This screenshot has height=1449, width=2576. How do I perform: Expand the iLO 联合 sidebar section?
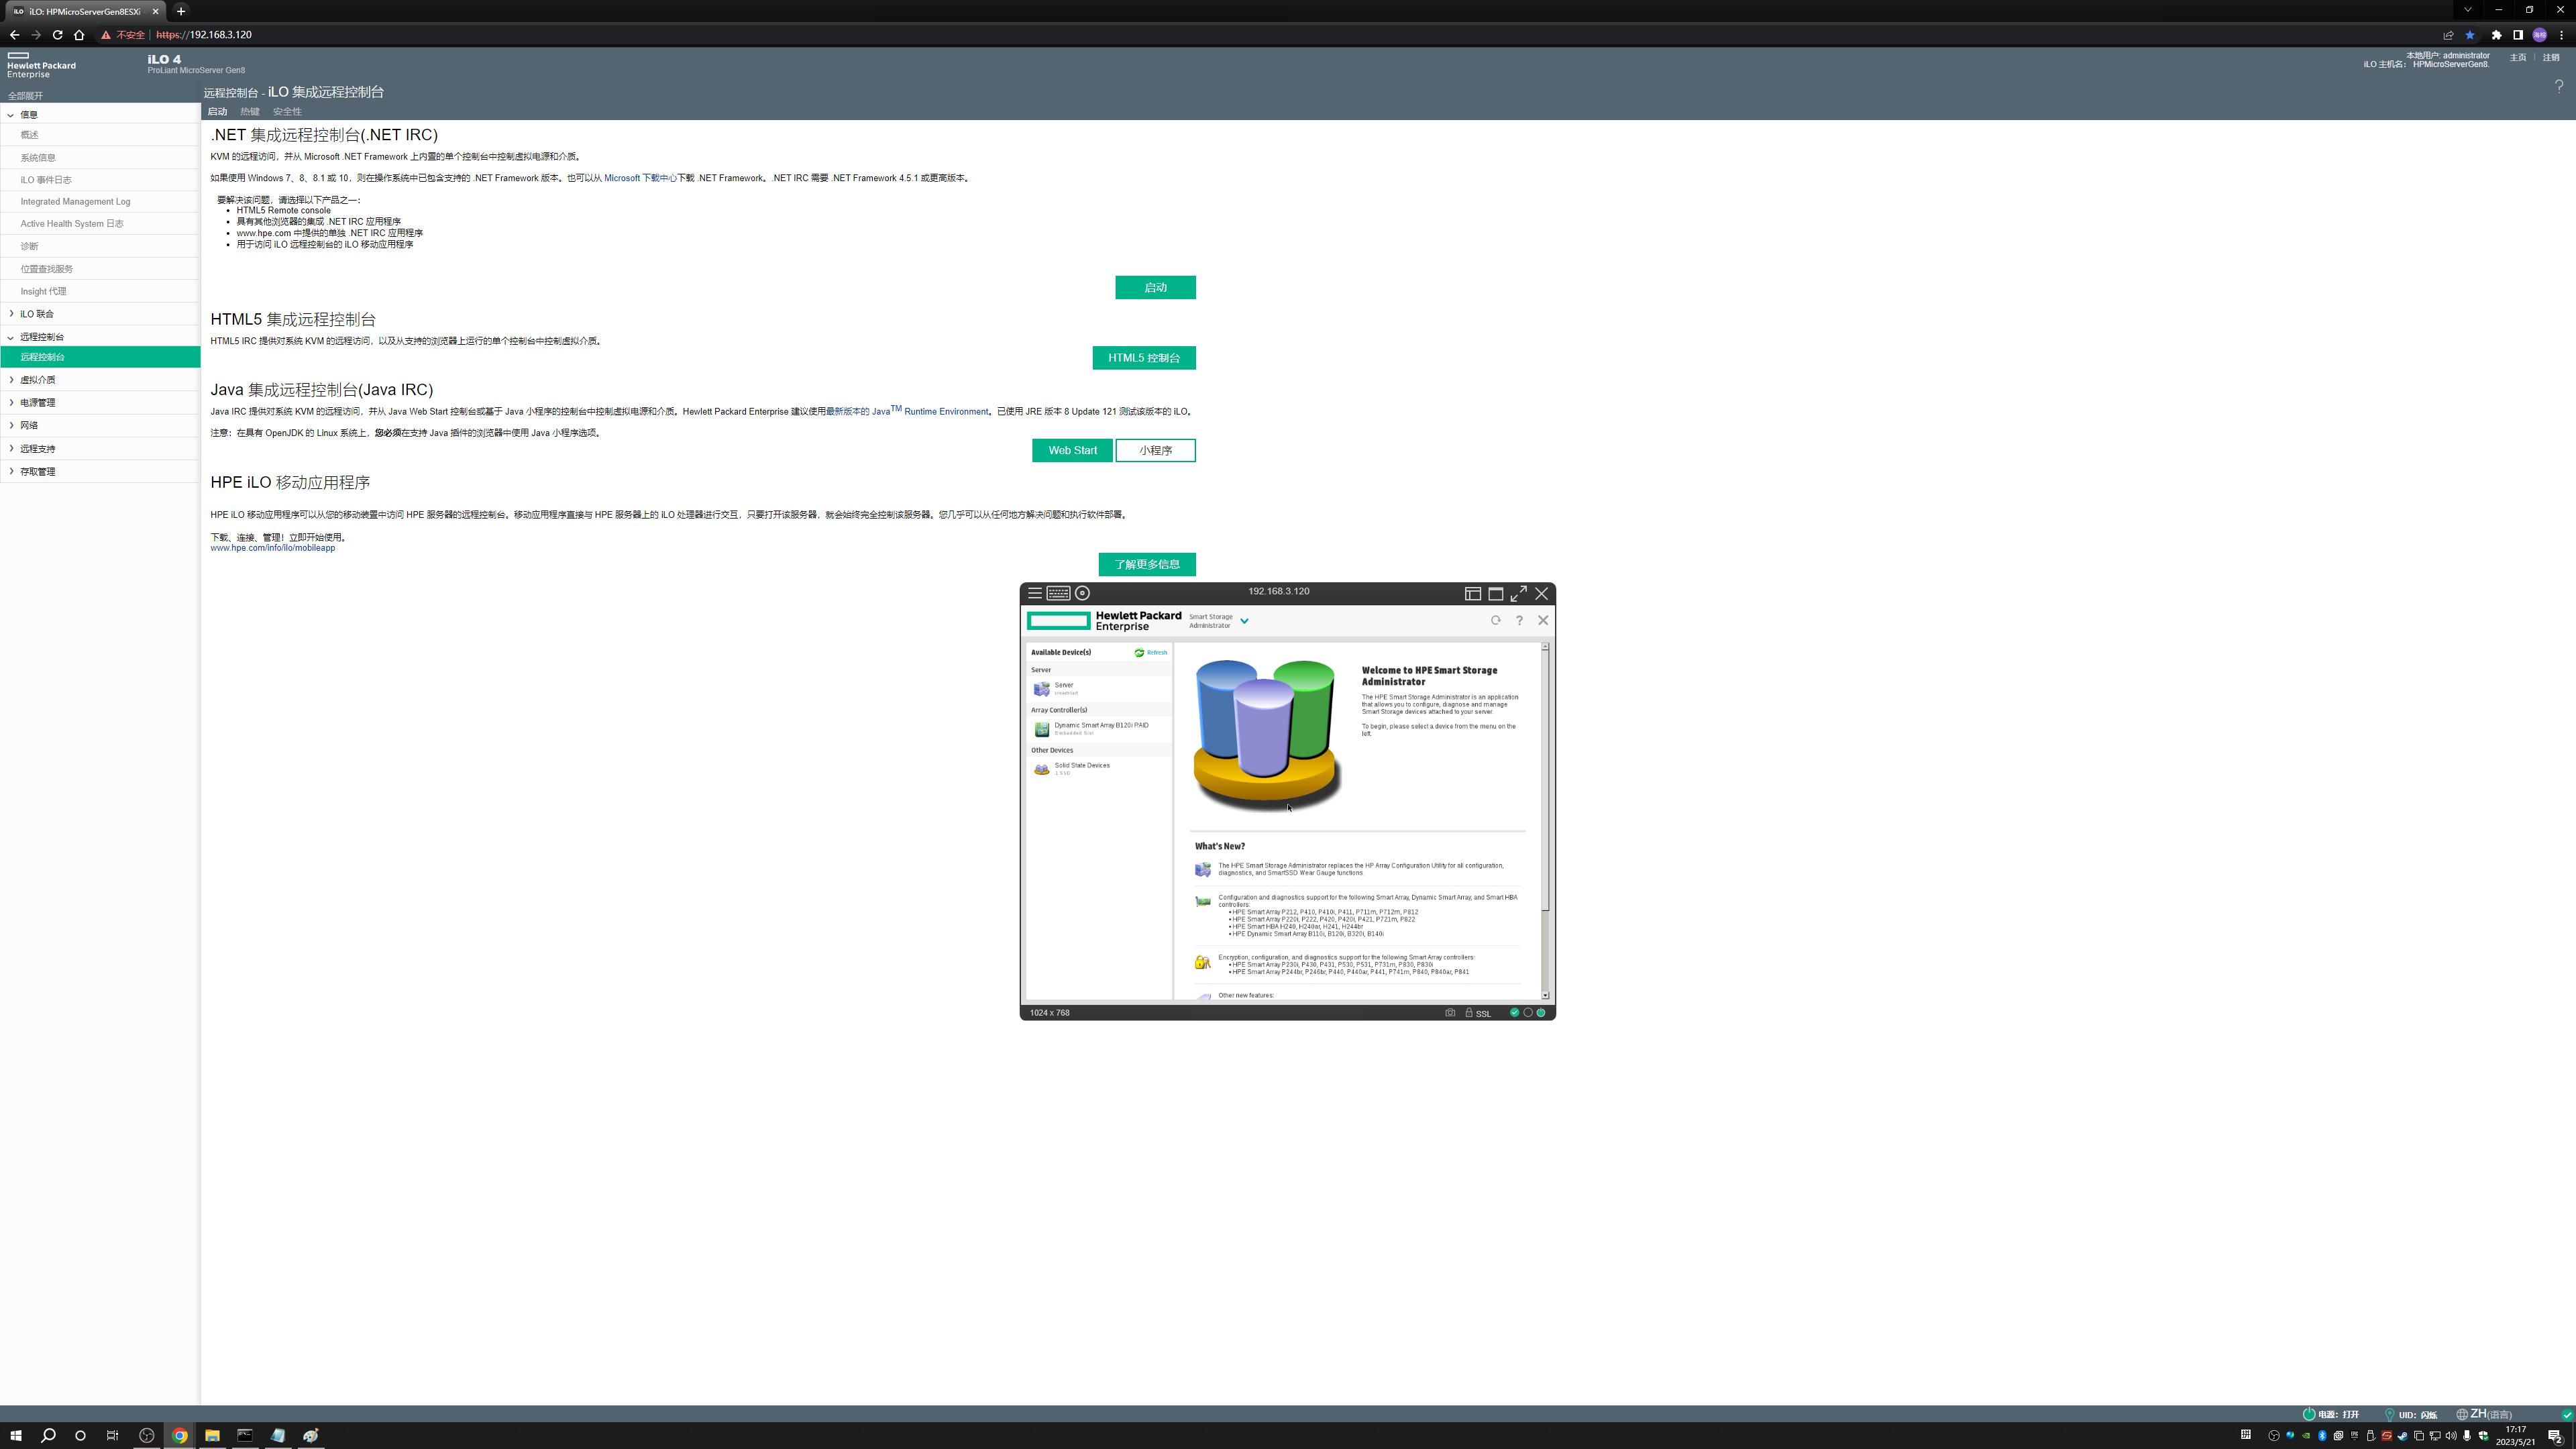(37, 314)
